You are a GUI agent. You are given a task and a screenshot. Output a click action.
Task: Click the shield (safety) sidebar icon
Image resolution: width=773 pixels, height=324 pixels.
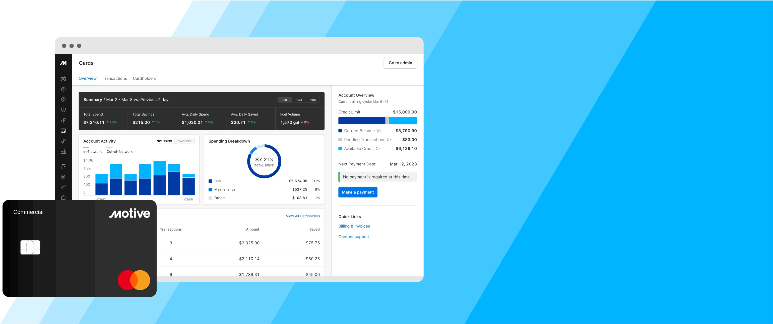pos(63,110)
